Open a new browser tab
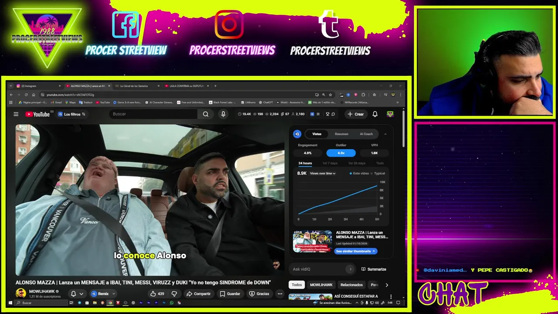 click(215, 86)
